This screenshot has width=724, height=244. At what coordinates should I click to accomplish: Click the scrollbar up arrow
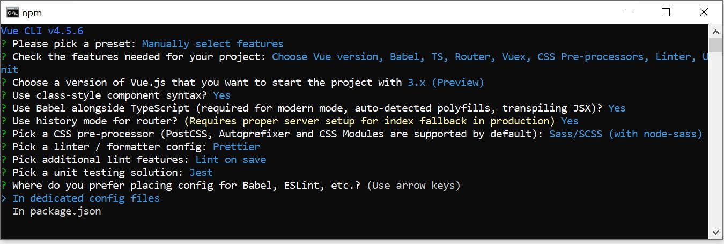(715, 31)
